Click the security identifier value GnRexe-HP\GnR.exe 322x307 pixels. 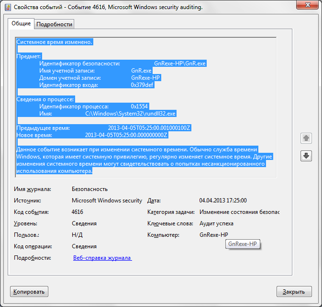tap(180, 64)
